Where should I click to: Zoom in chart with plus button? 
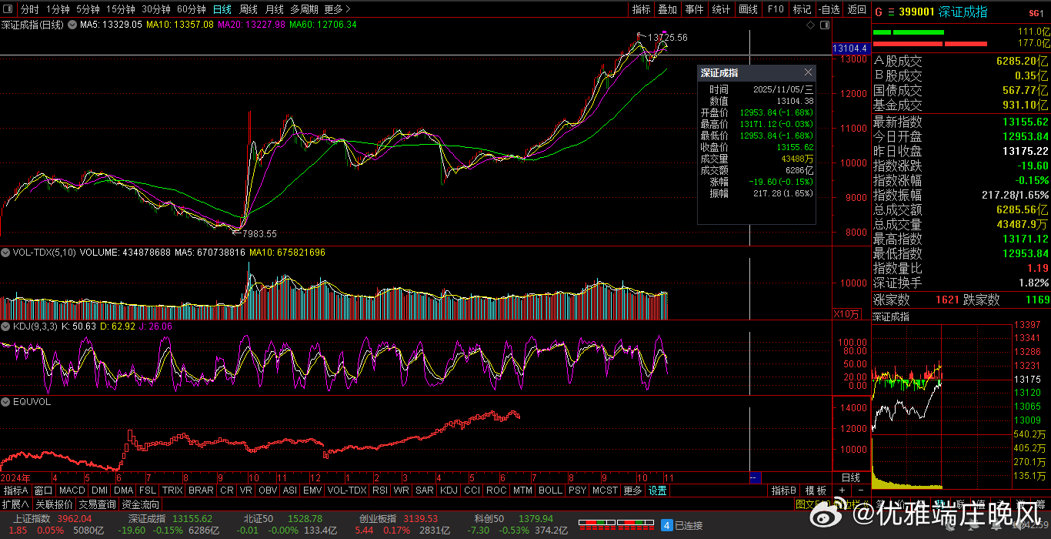842,490
